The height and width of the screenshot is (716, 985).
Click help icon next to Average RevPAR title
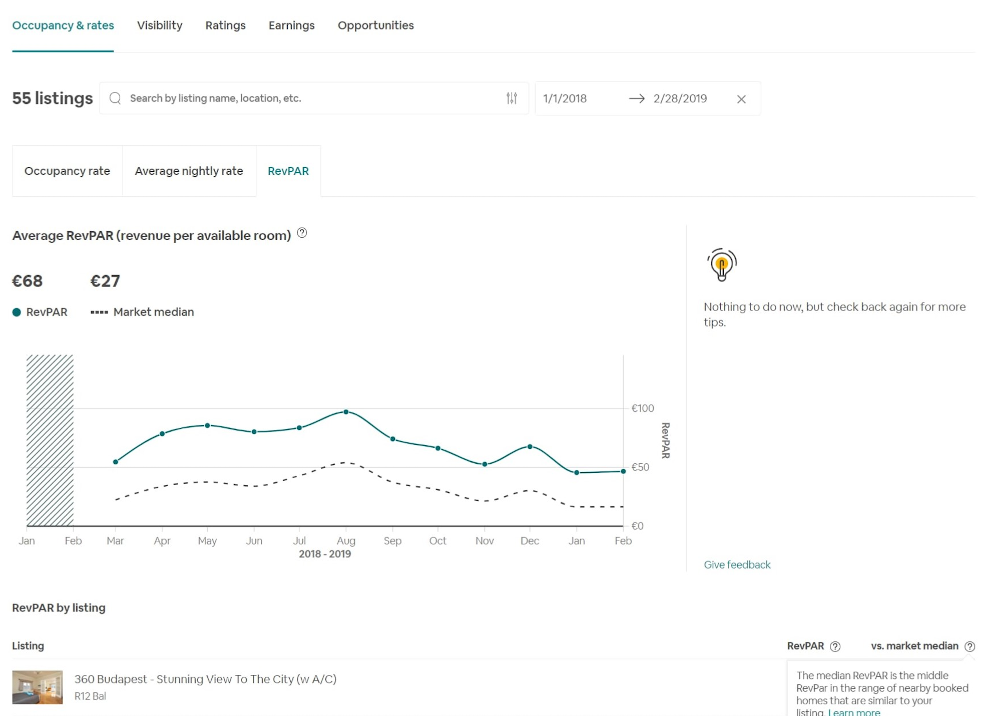[302, 233]
